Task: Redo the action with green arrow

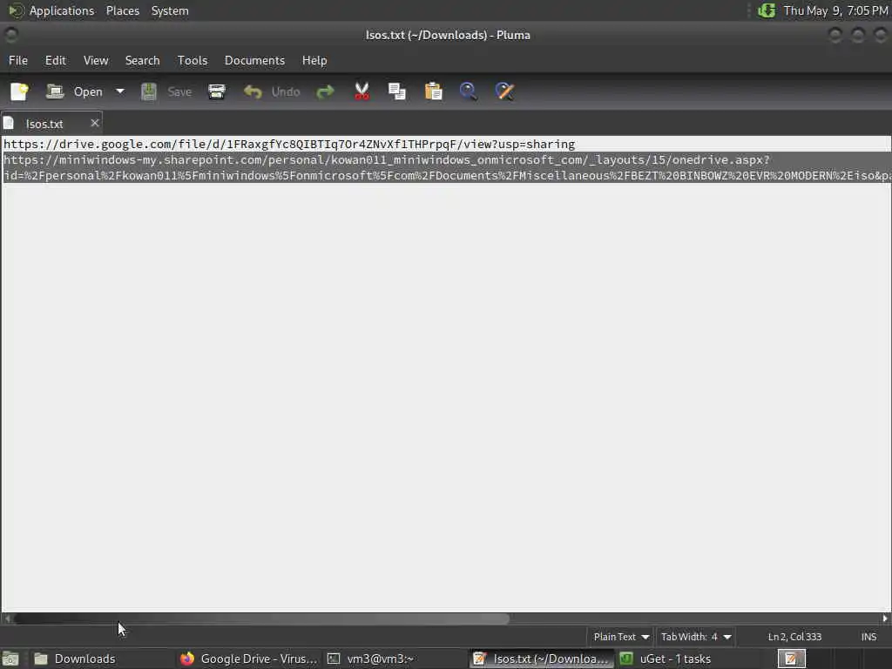Action: coord(326,91)
